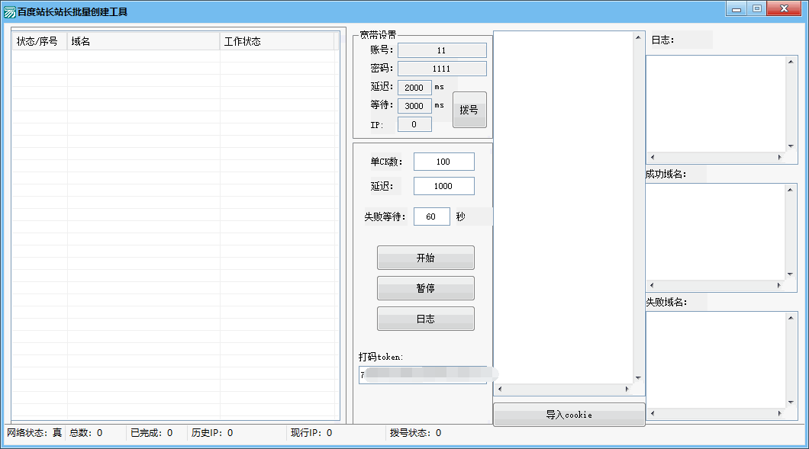
Task: Click the 失败域名: label
Action: pyautogui.click(x=666, y=302)
